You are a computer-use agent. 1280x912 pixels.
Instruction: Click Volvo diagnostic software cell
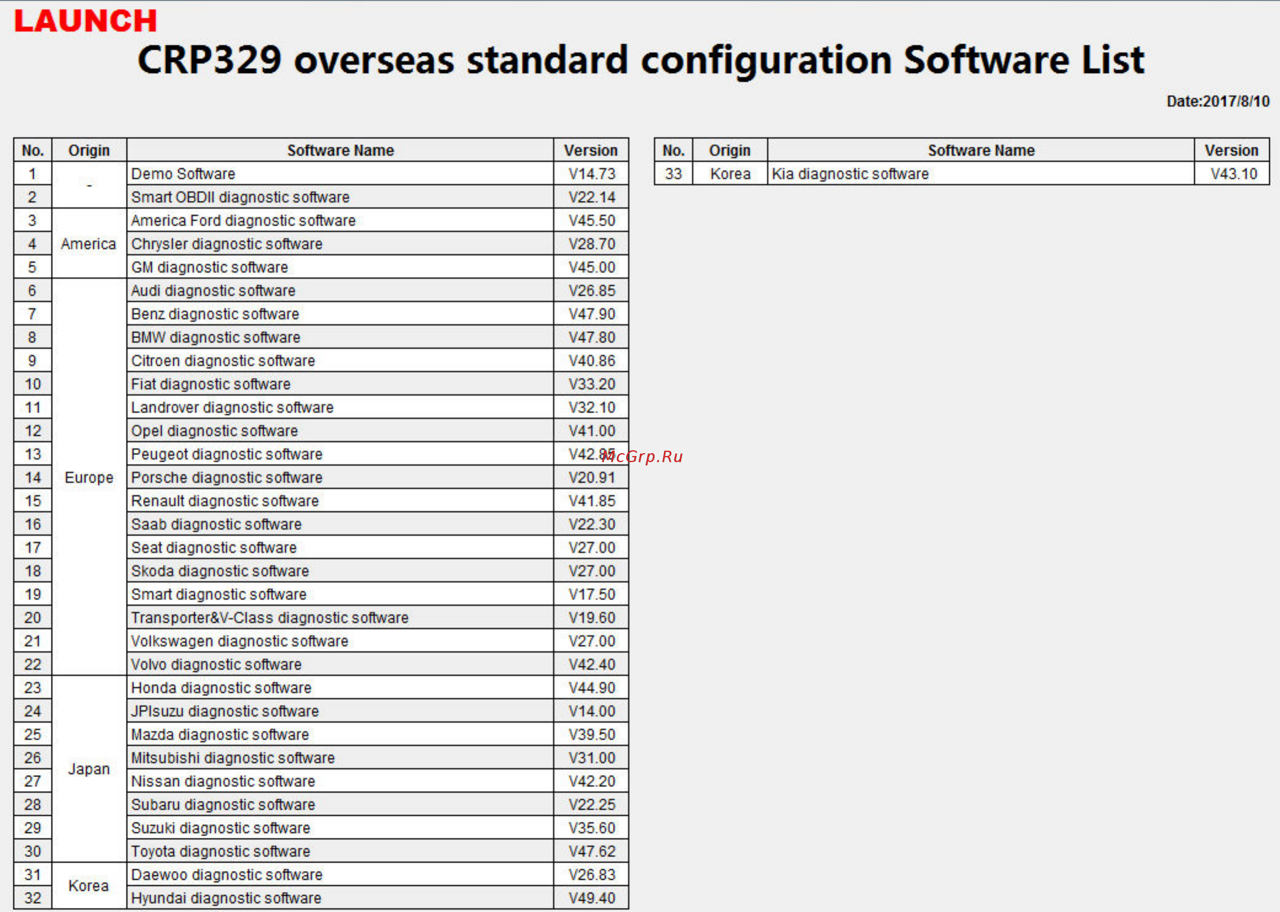tap(340, 665)
